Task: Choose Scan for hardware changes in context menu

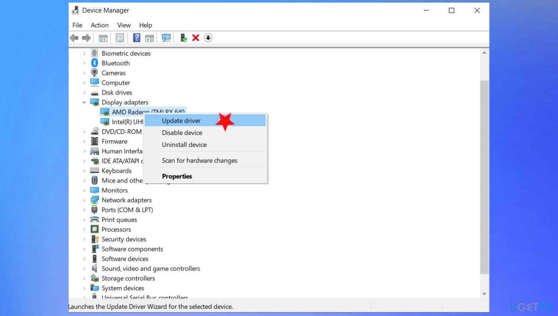Action: [199, 160]
